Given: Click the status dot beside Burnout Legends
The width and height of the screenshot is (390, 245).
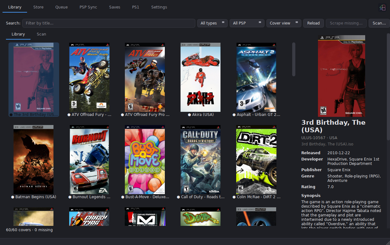Looking at the screenshot, I should pyautogui.click(x=70, y=197).
